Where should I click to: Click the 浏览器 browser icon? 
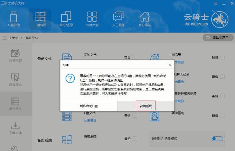tap(154, 57)
